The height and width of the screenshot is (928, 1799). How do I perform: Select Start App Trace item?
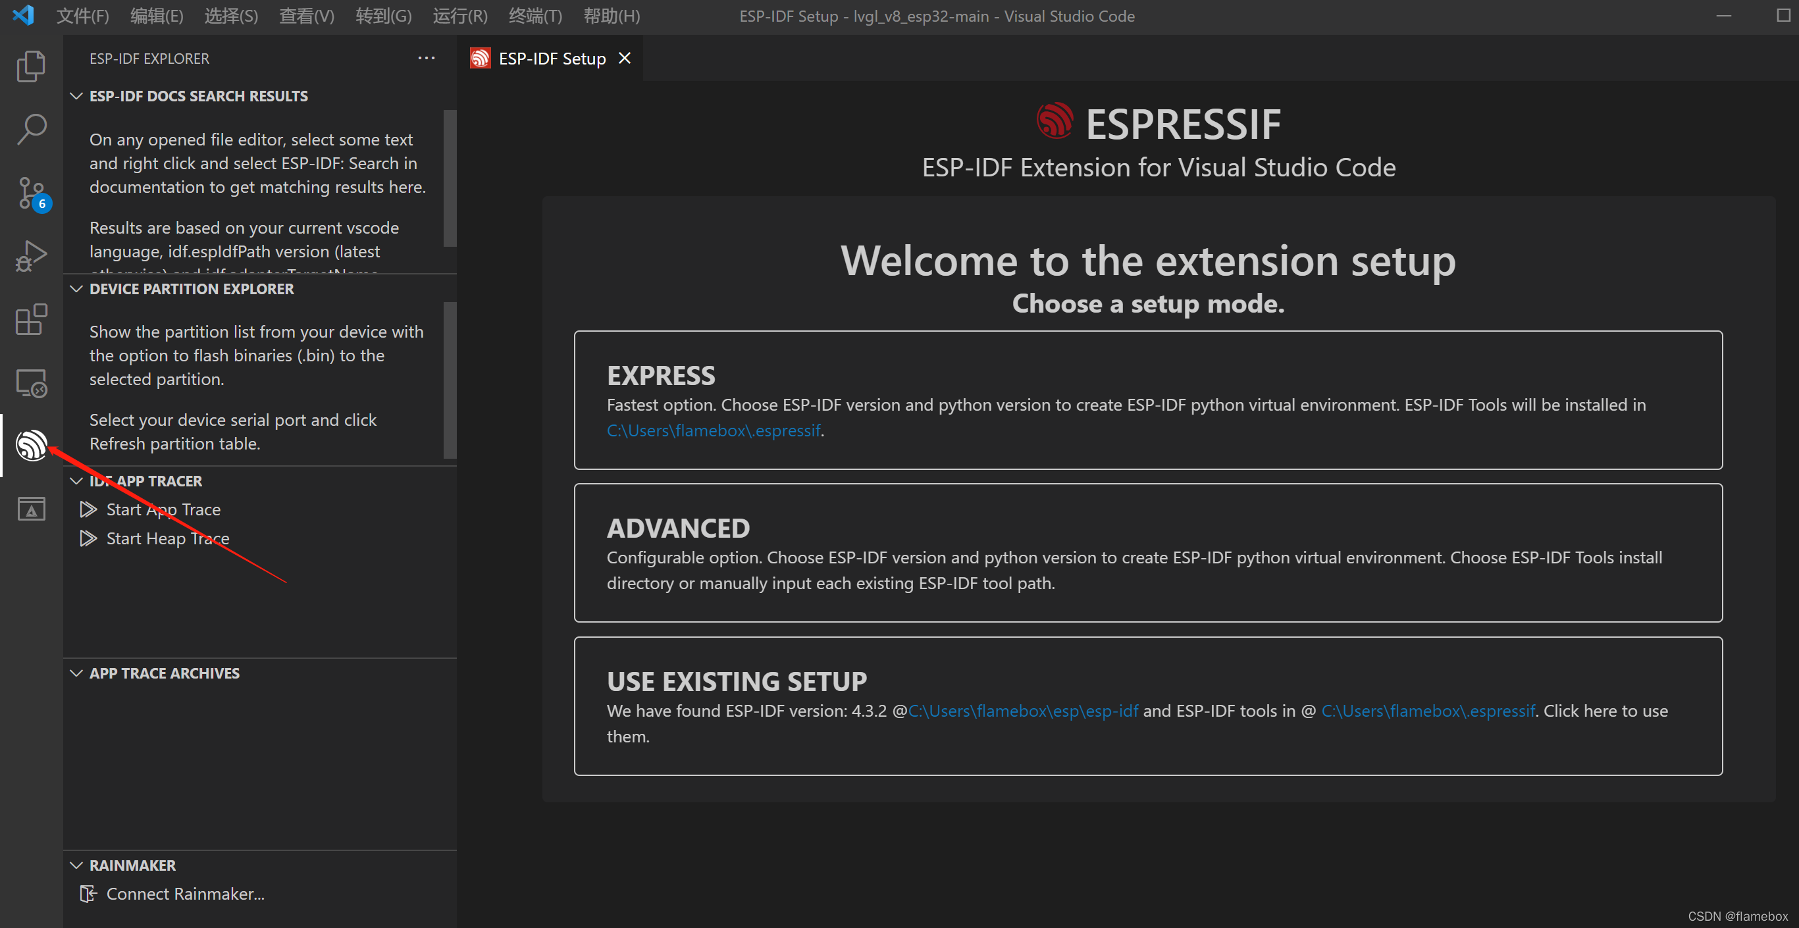point(260,509)
